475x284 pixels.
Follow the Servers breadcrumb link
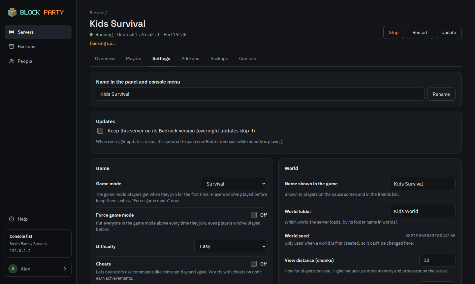[97, 13]
